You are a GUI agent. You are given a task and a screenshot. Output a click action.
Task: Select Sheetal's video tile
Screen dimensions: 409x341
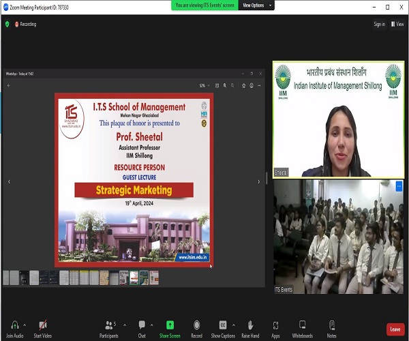(338, 120)
